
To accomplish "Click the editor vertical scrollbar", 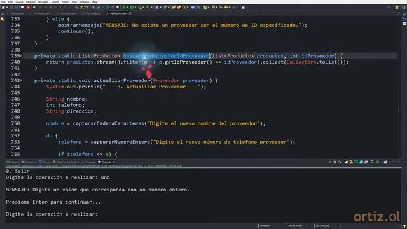I will click(x=399, y=87).
